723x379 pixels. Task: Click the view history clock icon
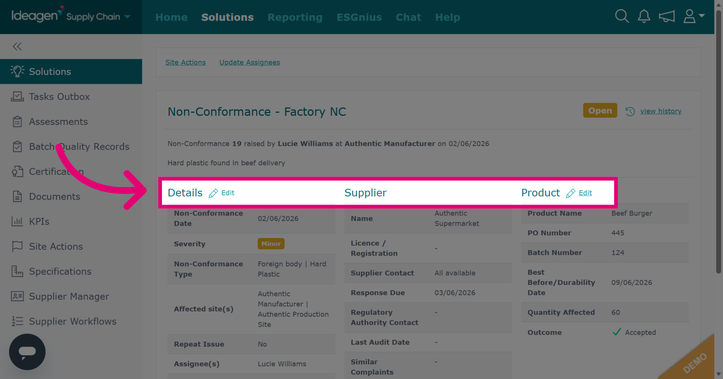coord(630,111)
